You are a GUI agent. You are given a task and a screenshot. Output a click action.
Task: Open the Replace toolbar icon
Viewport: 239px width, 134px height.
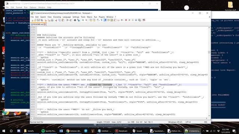click(78, 20)
